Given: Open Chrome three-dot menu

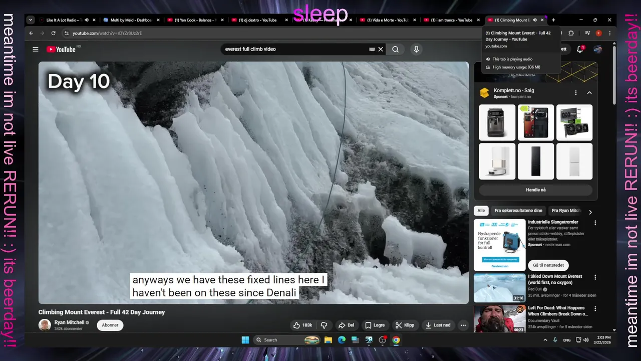Looking at the screenshot, I should 609,33.
